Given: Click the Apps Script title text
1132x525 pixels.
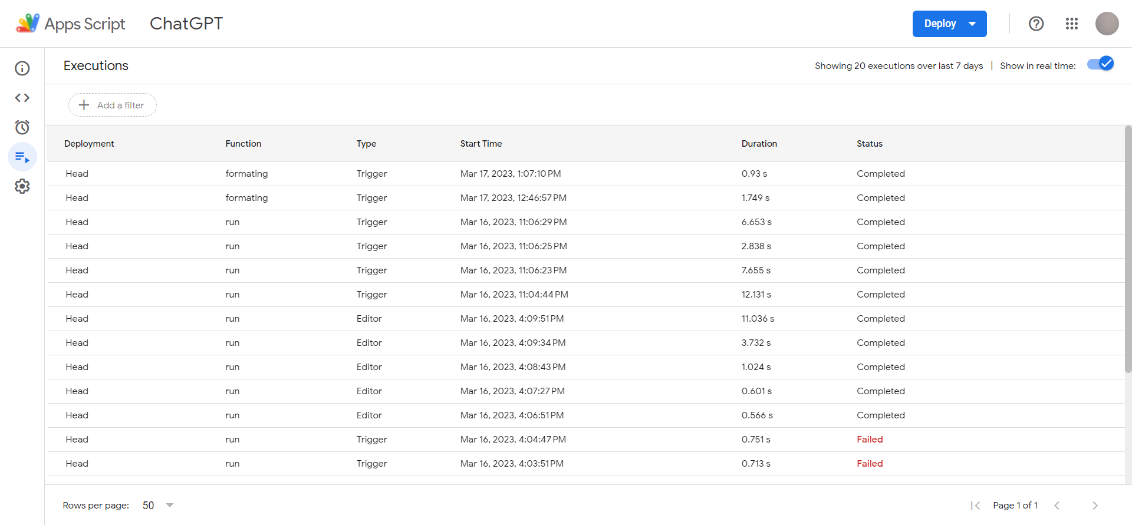Looking at the screenshot, I should pos(85,24).
